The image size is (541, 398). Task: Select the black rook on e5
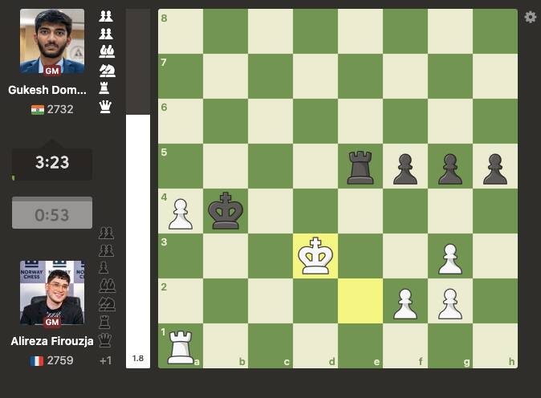pos(360,167)
